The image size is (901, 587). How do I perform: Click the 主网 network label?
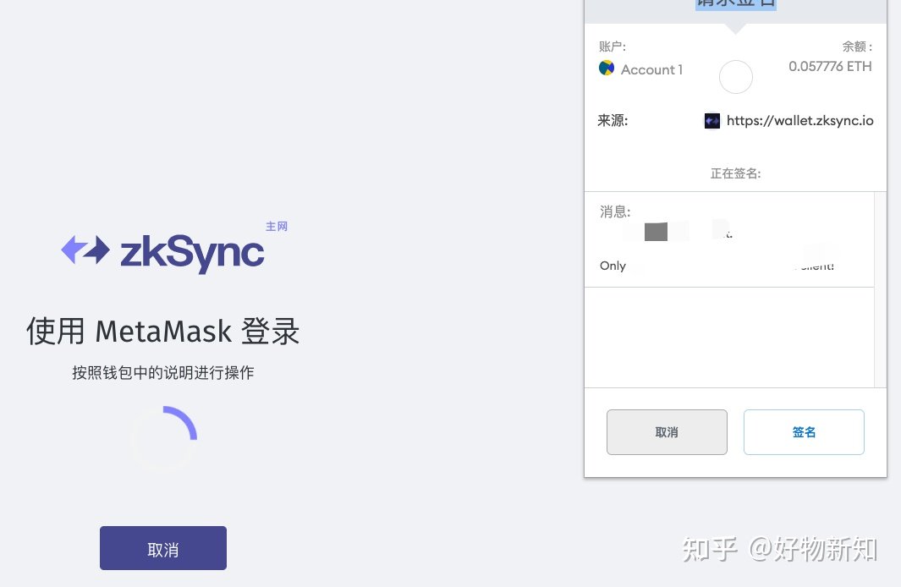[x=277, y=227]
